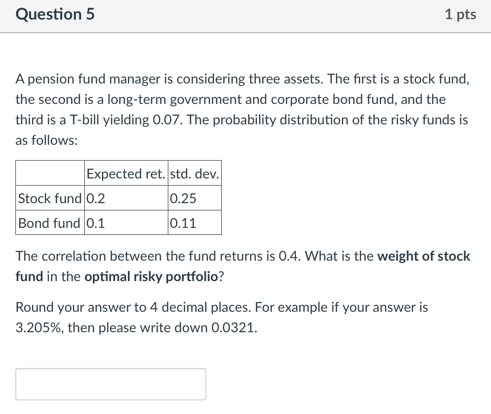Select the 0.1 expected return cell
491x414 pixels.
[x=93, y=222]
